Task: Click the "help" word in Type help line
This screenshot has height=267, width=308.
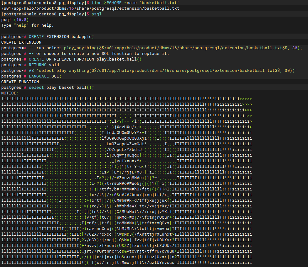Action: point(21,25)
